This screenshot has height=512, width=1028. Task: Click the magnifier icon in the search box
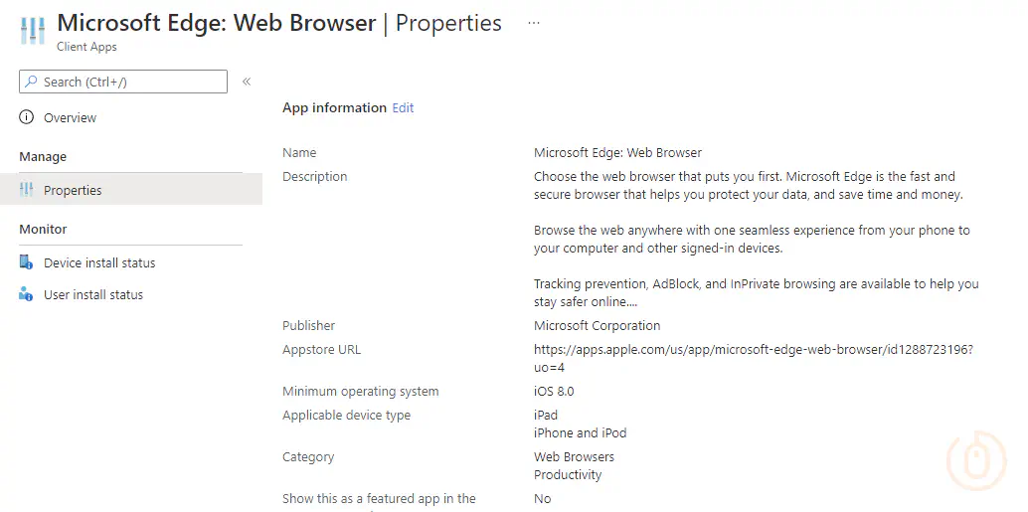pyautogui.click(x=31, y=82)
